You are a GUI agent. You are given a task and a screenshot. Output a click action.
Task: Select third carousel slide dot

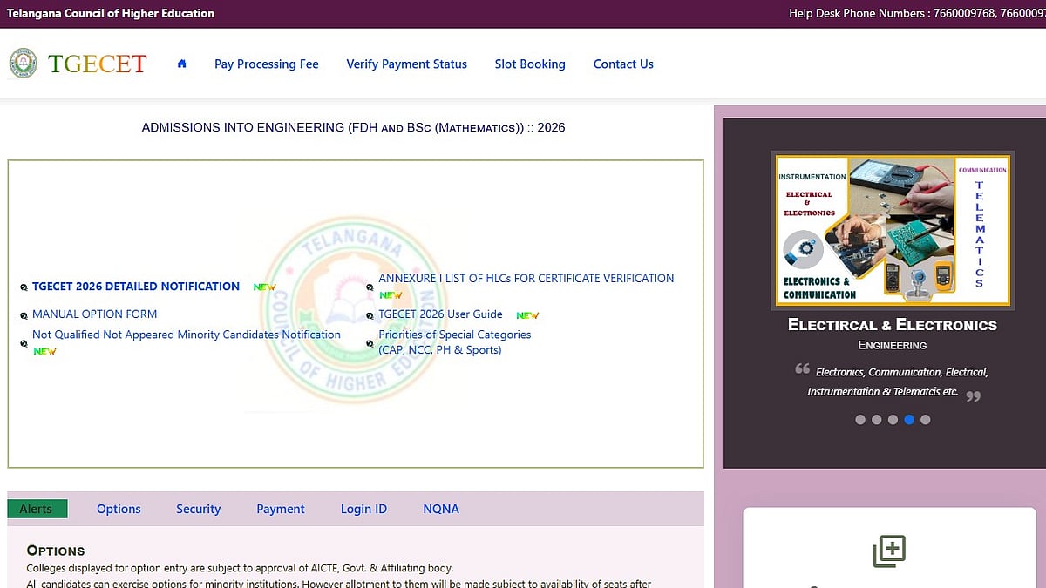pyautogui.click(x=893, y=419)
